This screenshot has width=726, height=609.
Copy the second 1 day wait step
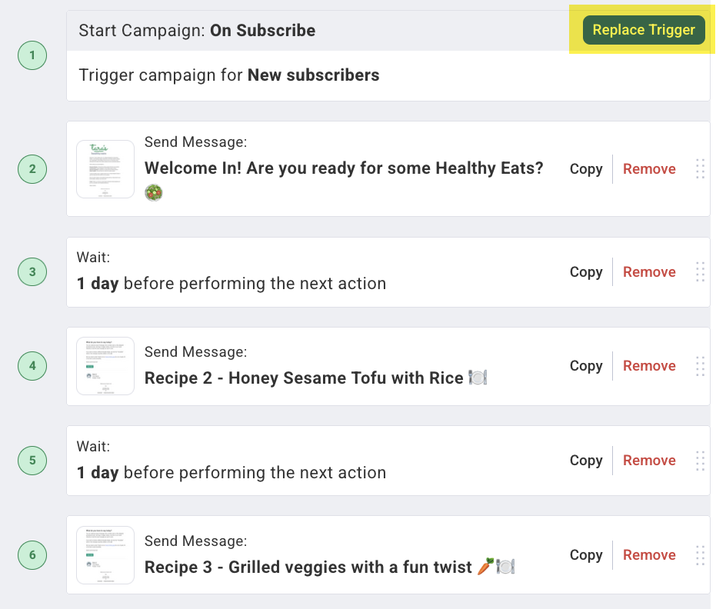coord(586,461)
